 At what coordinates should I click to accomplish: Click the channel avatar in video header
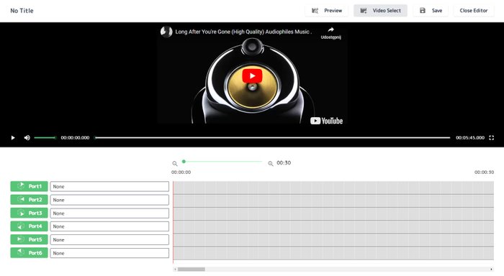[x=166, y=32]
